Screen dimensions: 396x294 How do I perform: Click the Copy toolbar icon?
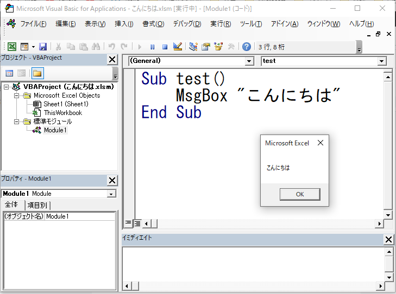(x=71, y=47)
